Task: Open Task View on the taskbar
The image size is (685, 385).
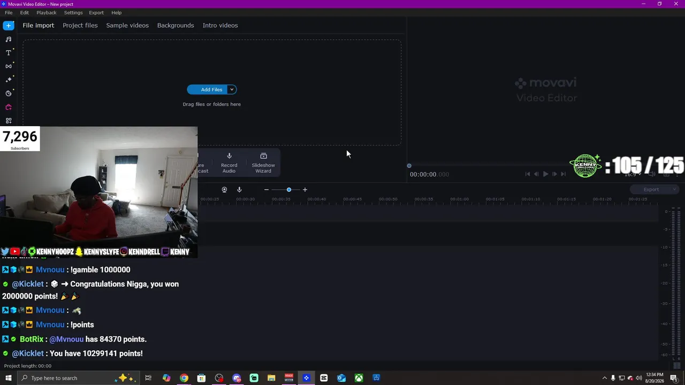Action: [148, 378]
